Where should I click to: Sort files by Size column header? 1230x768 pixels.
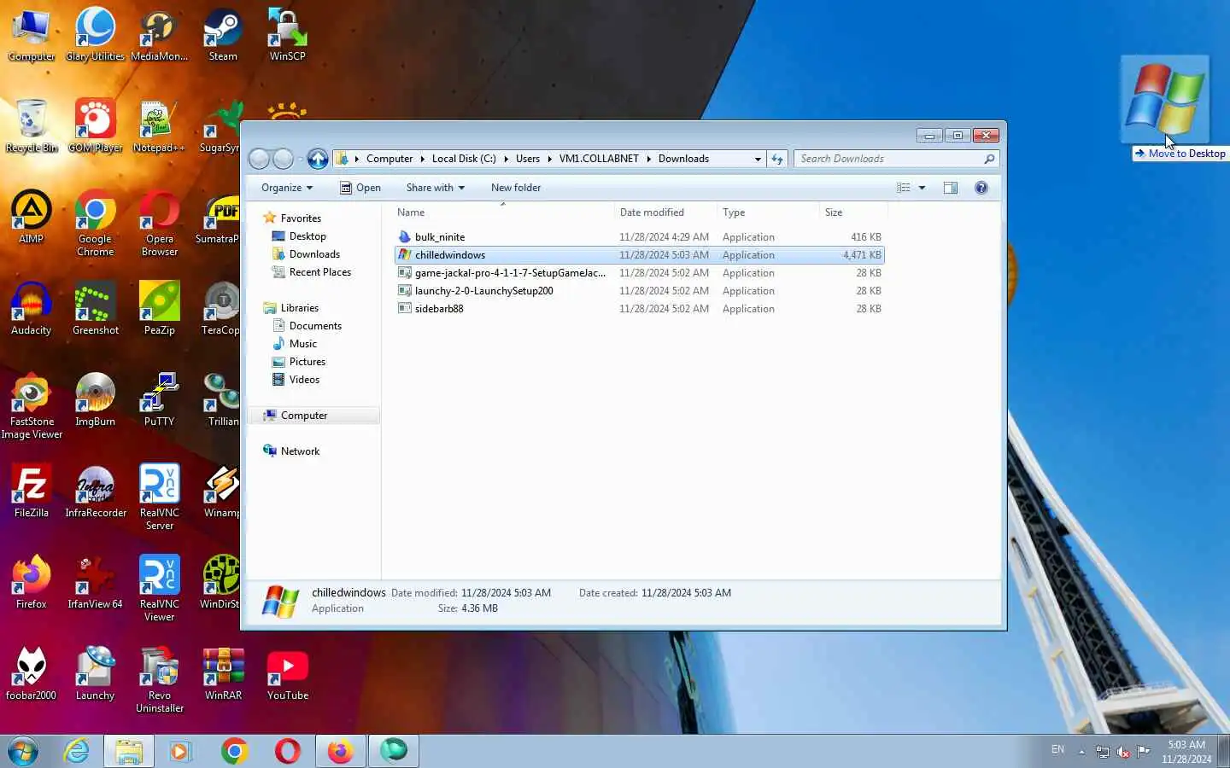pyautogui.click(x=853, y=212)
